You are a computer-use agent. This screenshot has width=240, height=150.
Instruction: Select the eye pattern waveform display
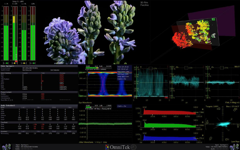(x=110, y=84)
